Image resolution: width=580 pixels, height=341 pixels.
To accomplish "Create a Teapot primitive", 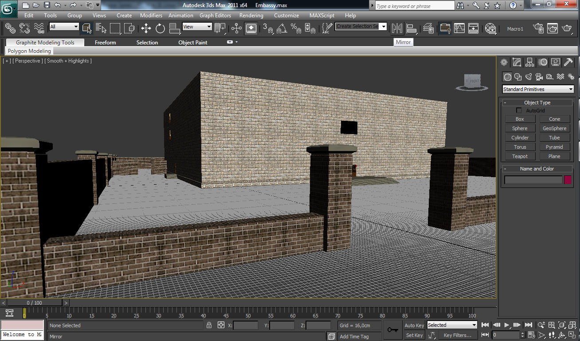I will click(520, 156).
